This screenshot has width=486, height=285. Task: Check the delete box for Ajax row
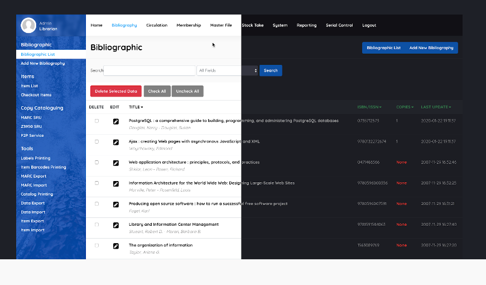(x=97, y=141)
